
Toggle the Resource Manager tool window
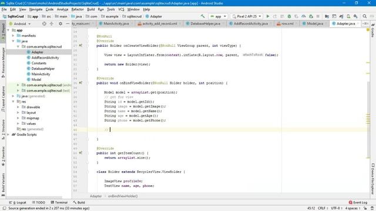tap(3, 62)
